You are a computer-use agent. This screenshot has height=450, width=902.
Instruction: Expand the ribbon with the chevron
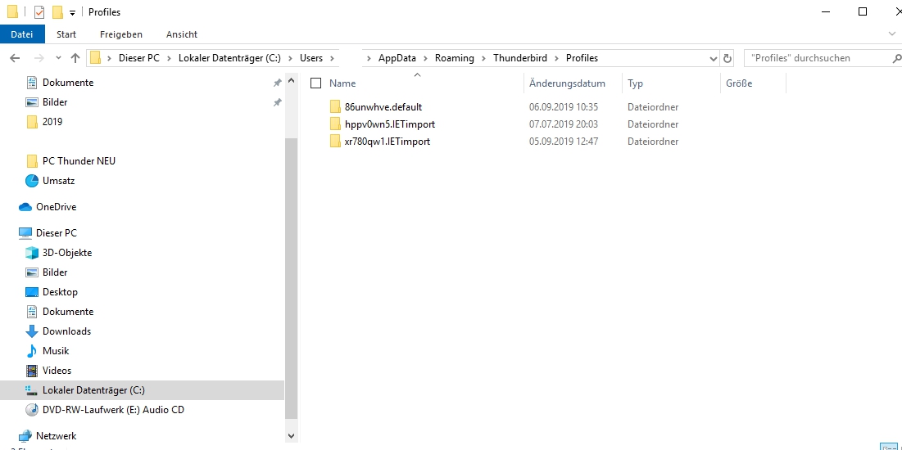coord(892,34)
